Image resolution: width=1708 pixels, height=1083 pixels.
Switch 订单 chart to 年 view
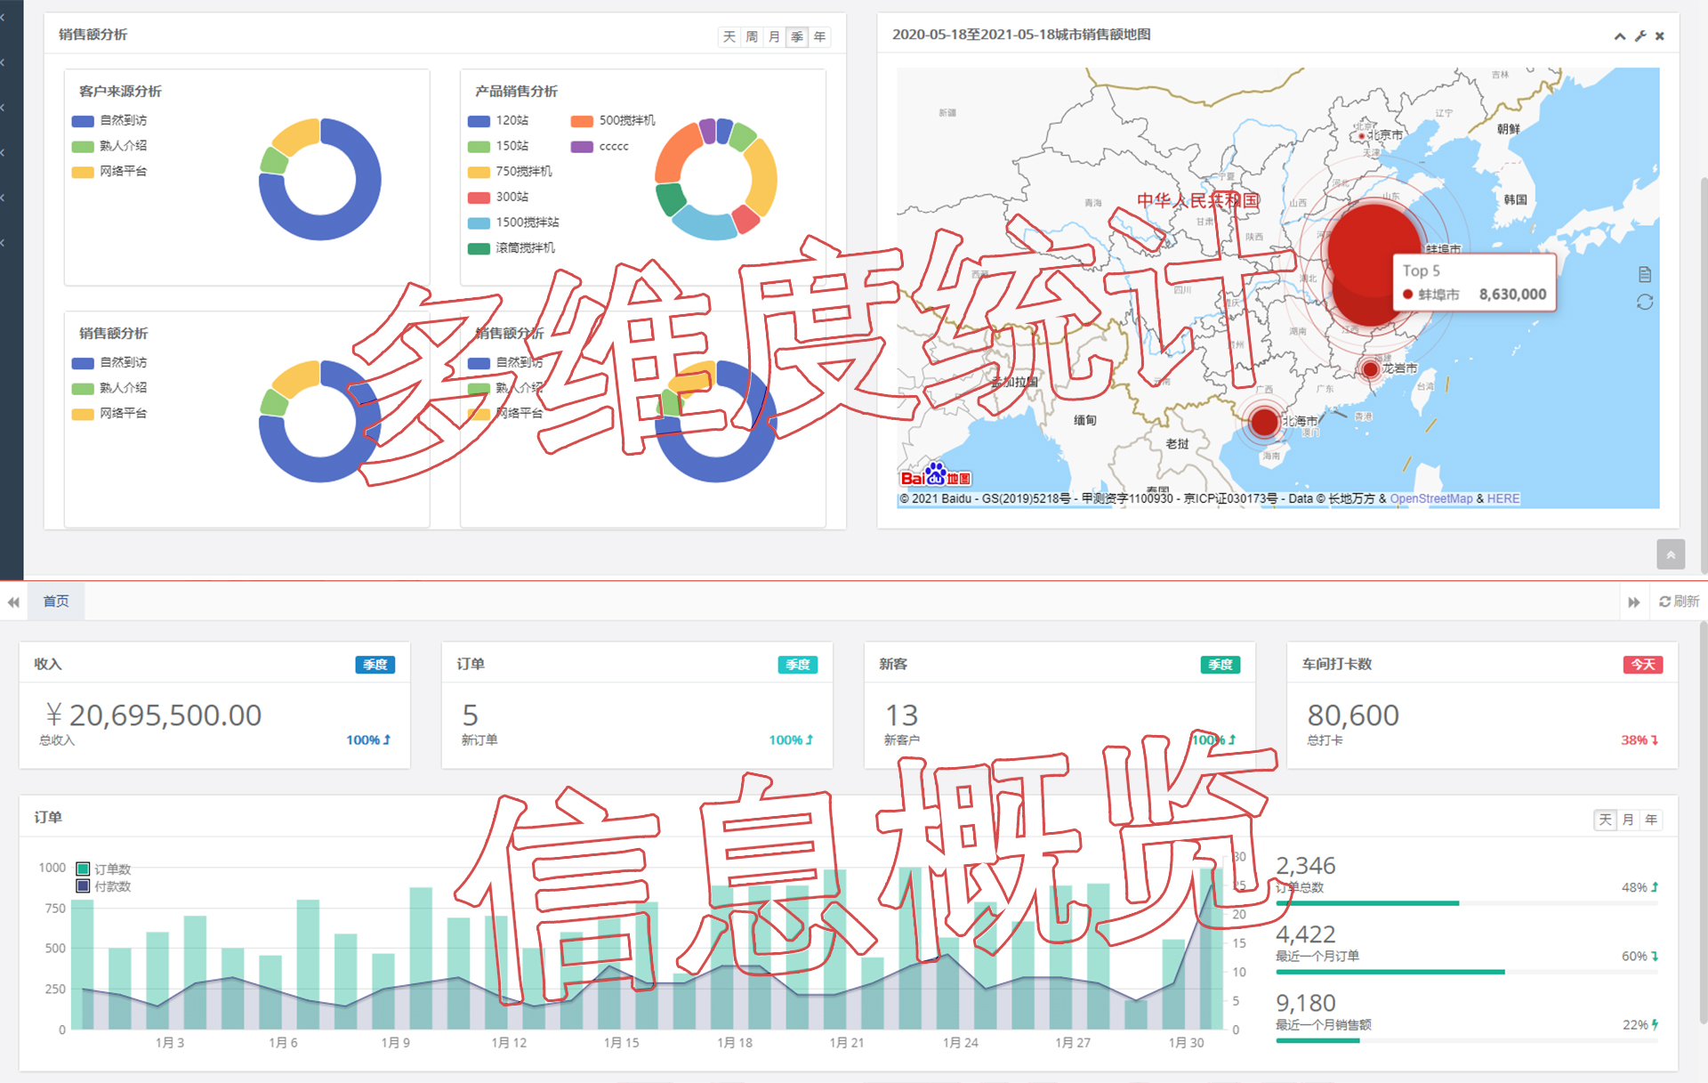[x=1651, y=820]
